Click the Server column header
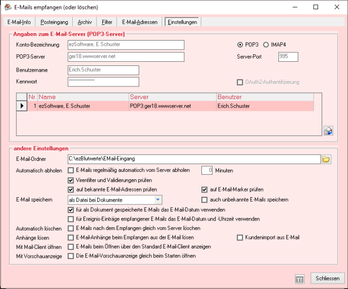348x289 pixels. (172, 97)
